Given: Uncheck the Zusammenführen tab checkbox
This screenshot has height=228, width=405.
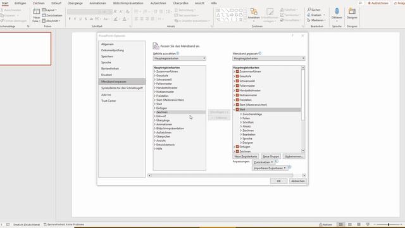Looking at the screenshot, I should coord(237,72).
